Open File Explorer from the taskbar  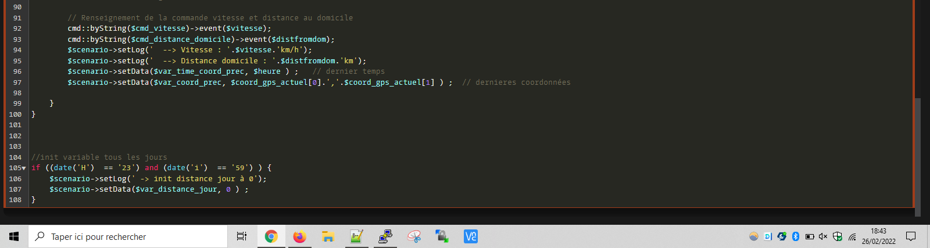pyautogui.click(x=328, y=236)
